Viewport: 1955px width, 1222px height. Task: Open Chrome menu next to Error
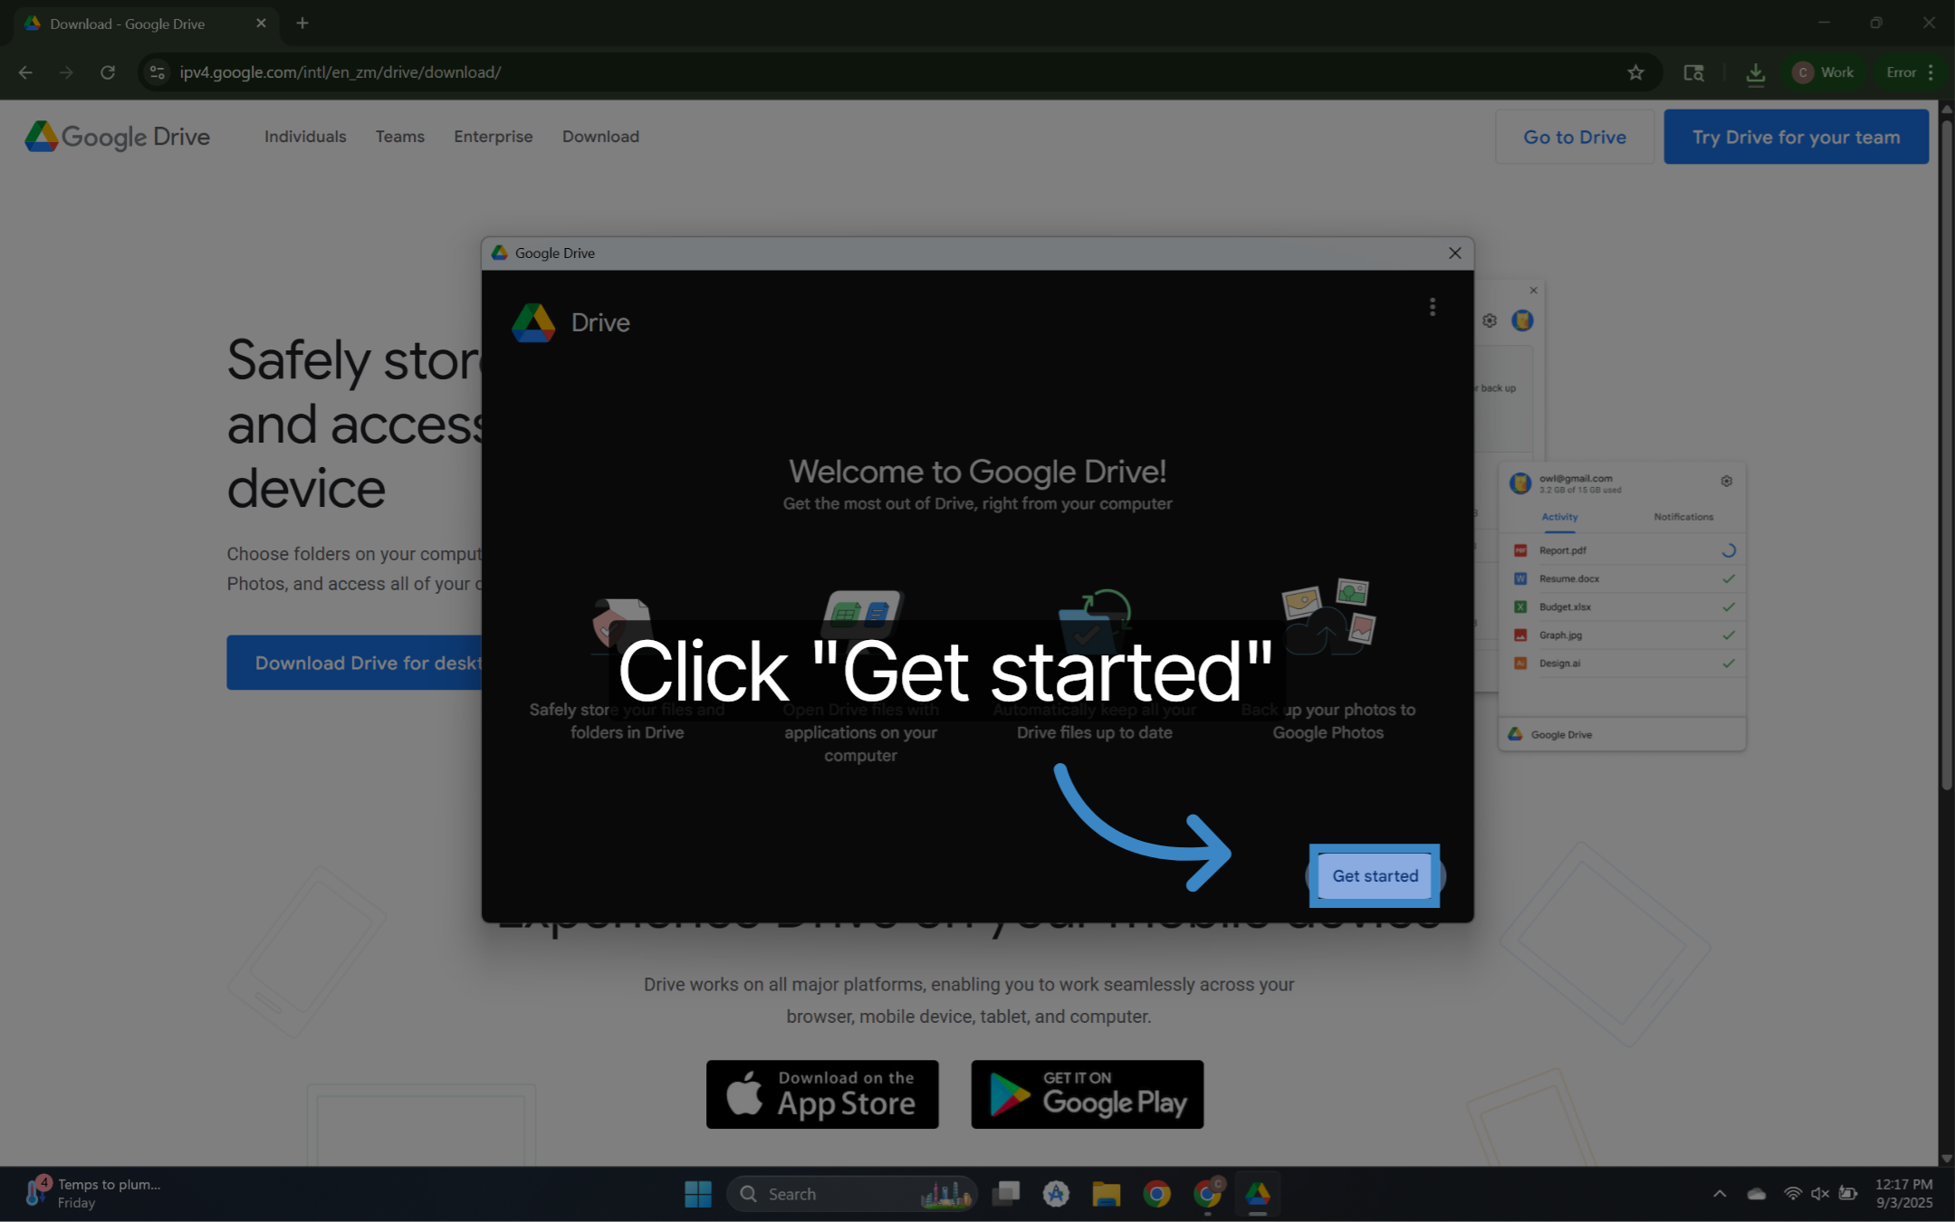[1931, 72]
